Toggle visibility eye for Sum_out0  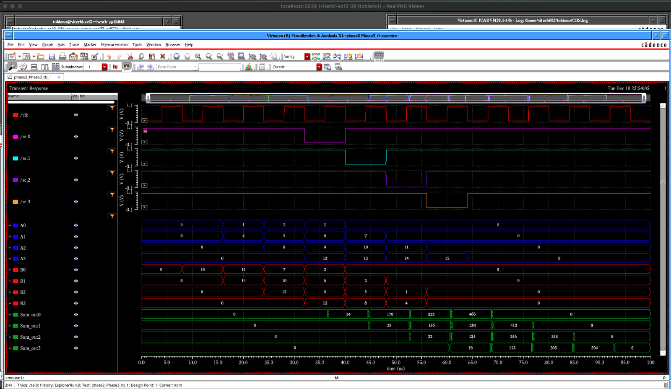click(76, 315)
